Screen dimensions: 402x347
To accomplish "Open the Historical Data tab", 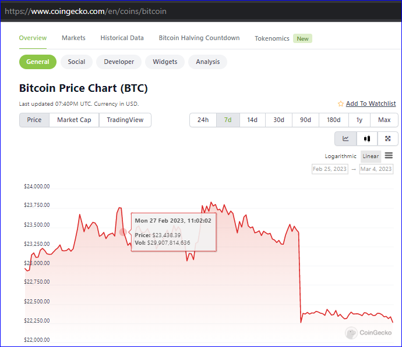I will [122, 38].
